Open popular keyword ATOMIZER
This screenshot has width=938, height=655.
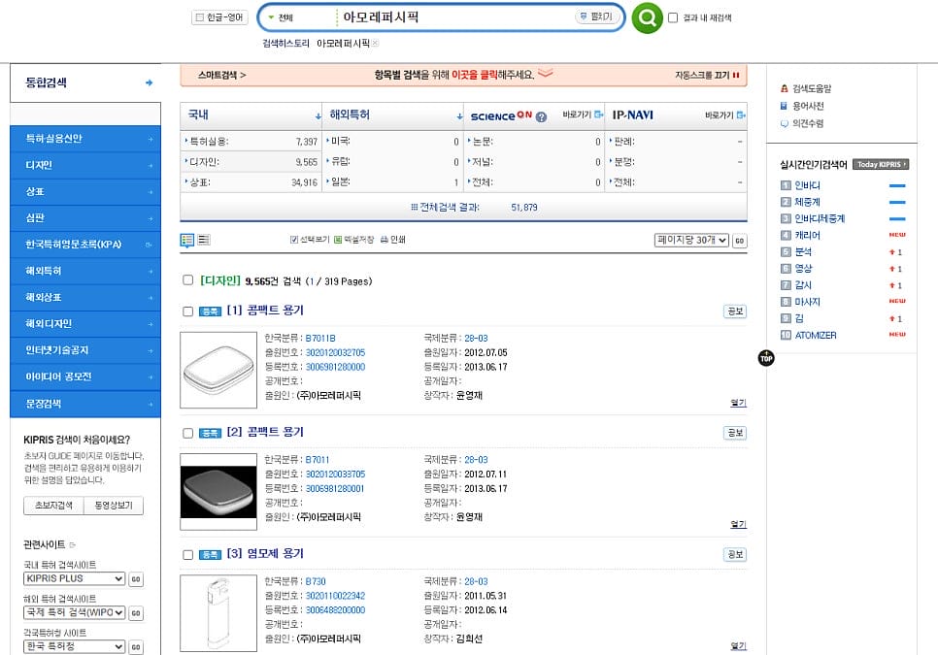(x=816, y=336)
